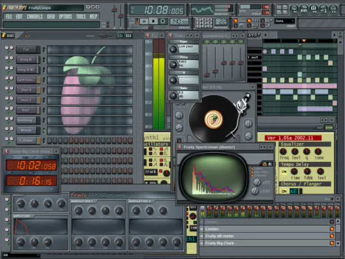Click the tempo display in the transport panel
This screenshot has width=345, height=259.
(x=179, y=21)
